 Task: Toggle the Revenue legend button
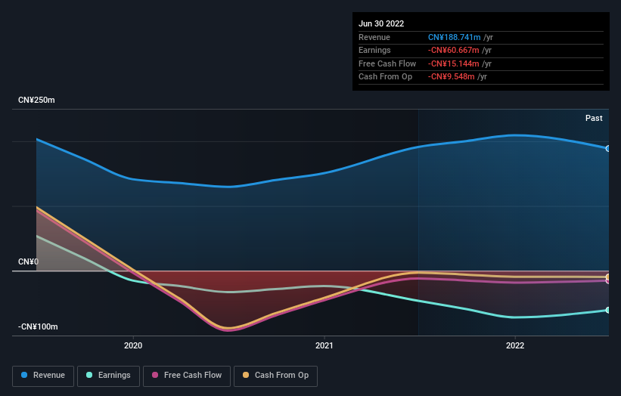pyautogui.click(x=43, y=376)
